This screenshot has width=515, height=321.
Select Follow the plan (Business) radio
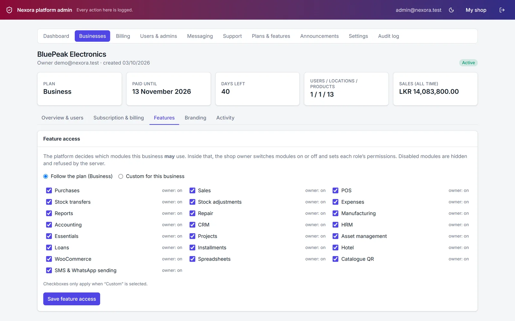point(46,176)
